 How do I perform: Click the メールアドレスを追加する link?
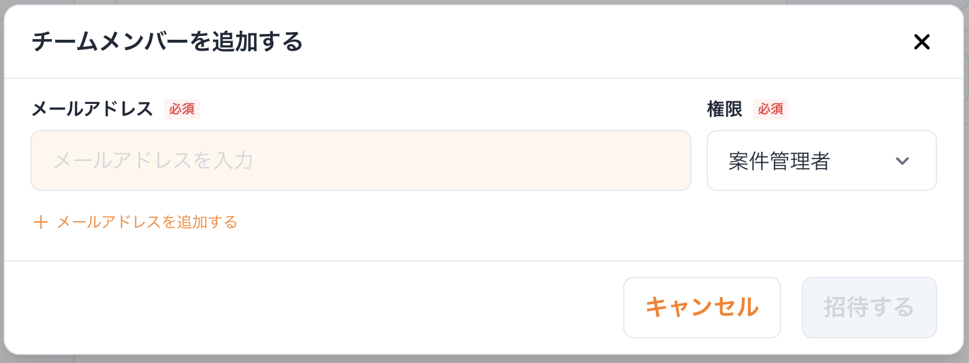pos(146,223)
